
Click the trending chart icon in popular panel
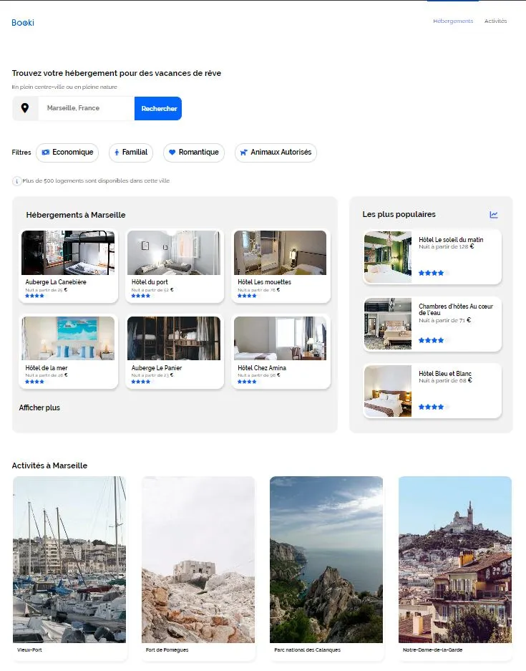[494, 214]
